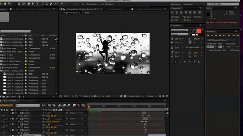
Task: Select the Brush tool
Action: click(x=43, y=4)
